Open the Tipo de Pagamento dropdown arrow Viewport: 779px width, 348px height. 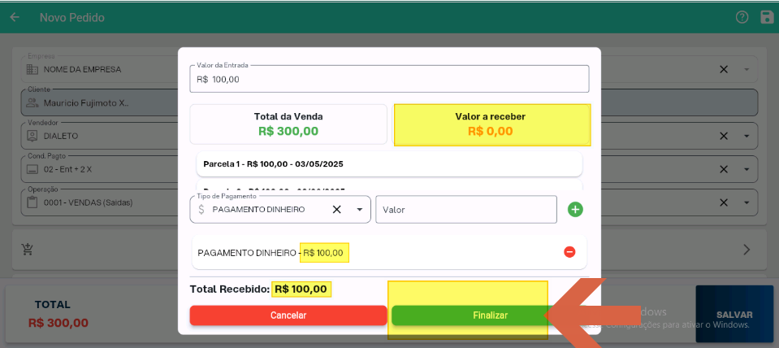pyautogui.click(x=360, y=210)
